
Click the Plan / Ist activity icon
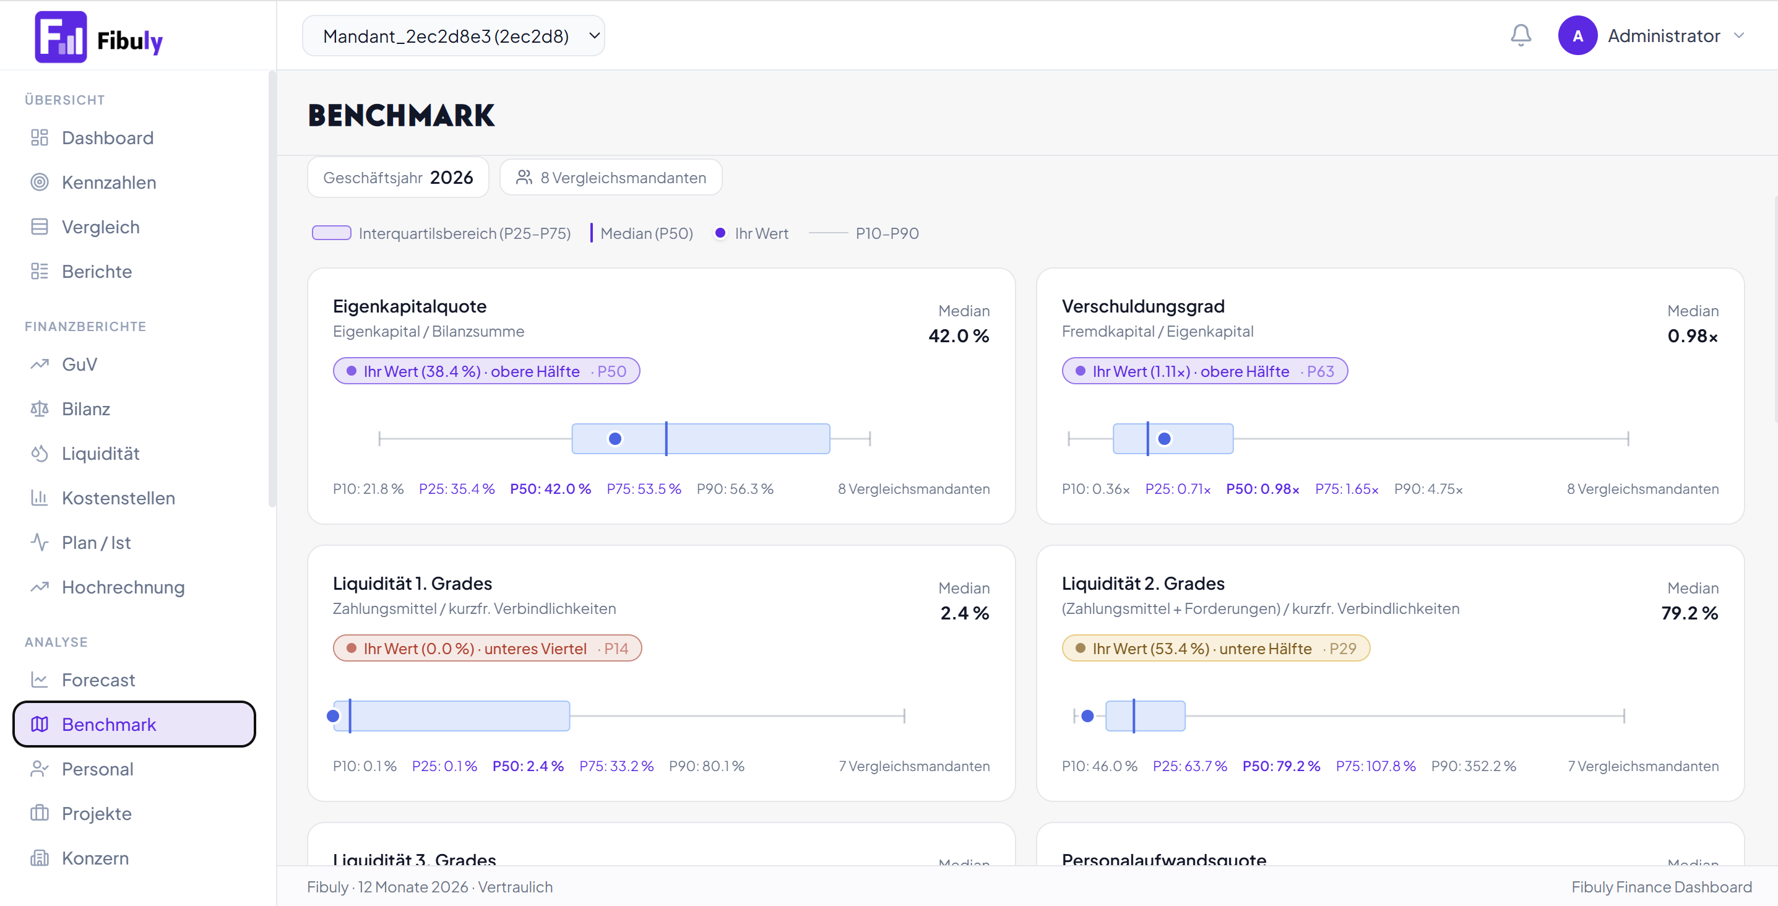tap(40, 542)
